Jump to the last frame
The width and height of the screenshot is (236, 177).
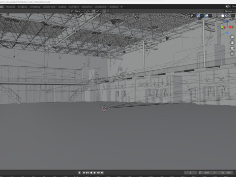click(x=102, y=173)
